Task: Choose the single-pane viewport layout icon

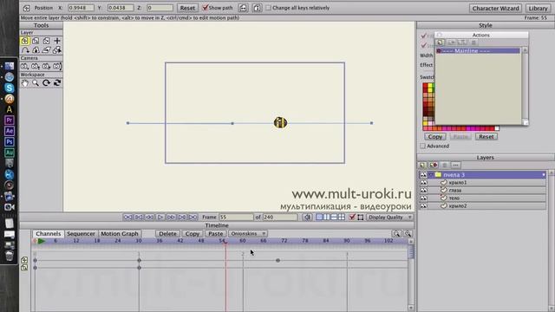Action: [319, 218]
